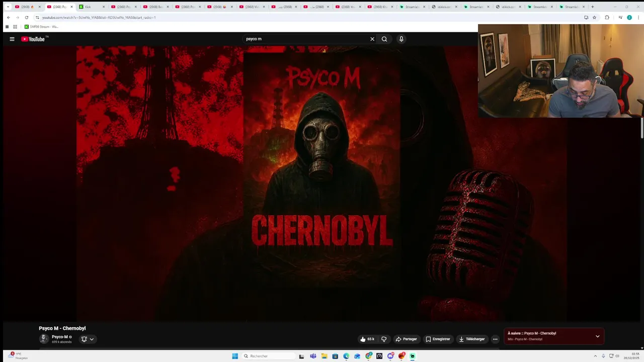This screenshot has width=644, height=362.
Task: Switch to the first id.kick.com tab
Action: click(x=445, y=7)
